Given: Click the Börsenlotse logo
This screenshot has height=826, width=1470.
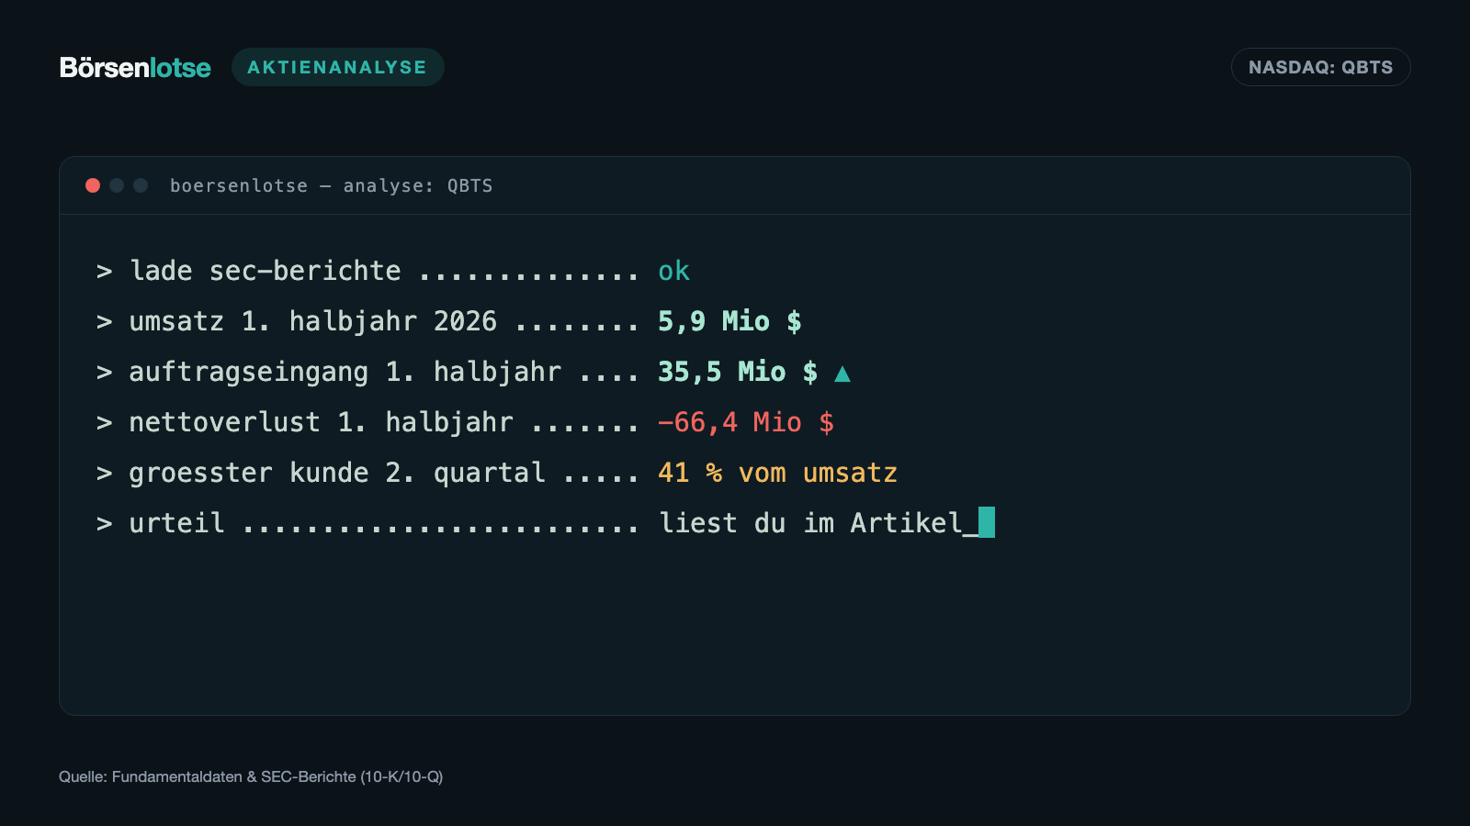Looking at the screenshot, I should [x=135, y=67].
